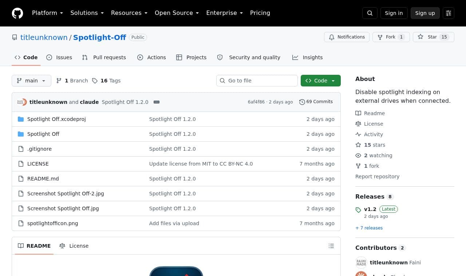Image resolution: width=466 pixels, height=276 pixels.
Task: Open the main branch dropdown
Action: [31, 81]
